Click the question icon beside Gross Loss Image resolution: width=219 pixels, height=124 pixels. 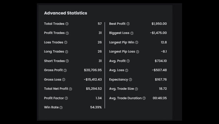click(x=64, y=80)
